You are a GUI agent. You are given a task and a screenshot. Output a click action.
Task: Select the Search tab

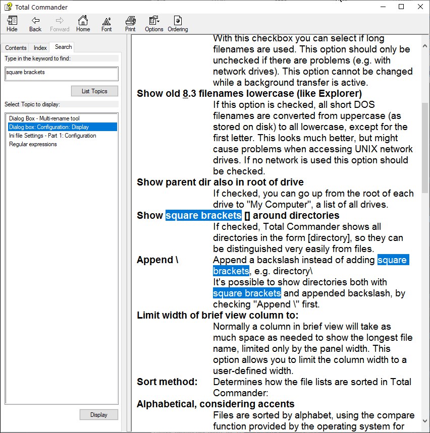(x=63, y=47)
